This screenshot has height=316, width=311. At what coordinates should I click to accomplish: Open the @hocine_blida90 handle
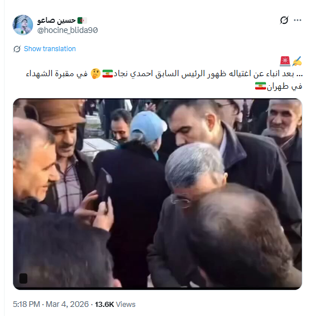(x=67, y=30)
